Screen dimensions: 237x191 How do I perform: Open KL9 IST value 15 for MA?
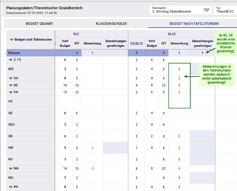click(x=77, y=168)
